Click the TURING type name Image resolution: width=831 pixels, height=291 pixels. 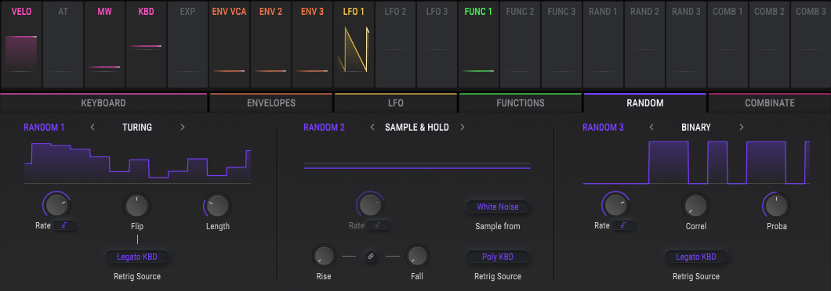137,127
